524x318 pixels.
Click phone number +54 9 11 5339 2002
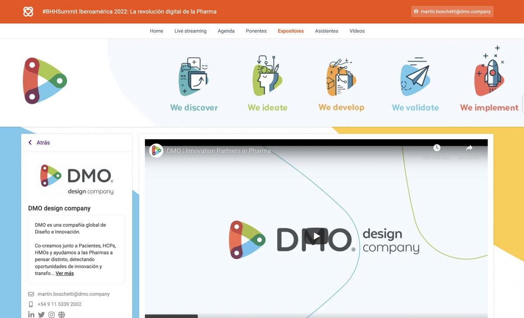pos(59,304)
